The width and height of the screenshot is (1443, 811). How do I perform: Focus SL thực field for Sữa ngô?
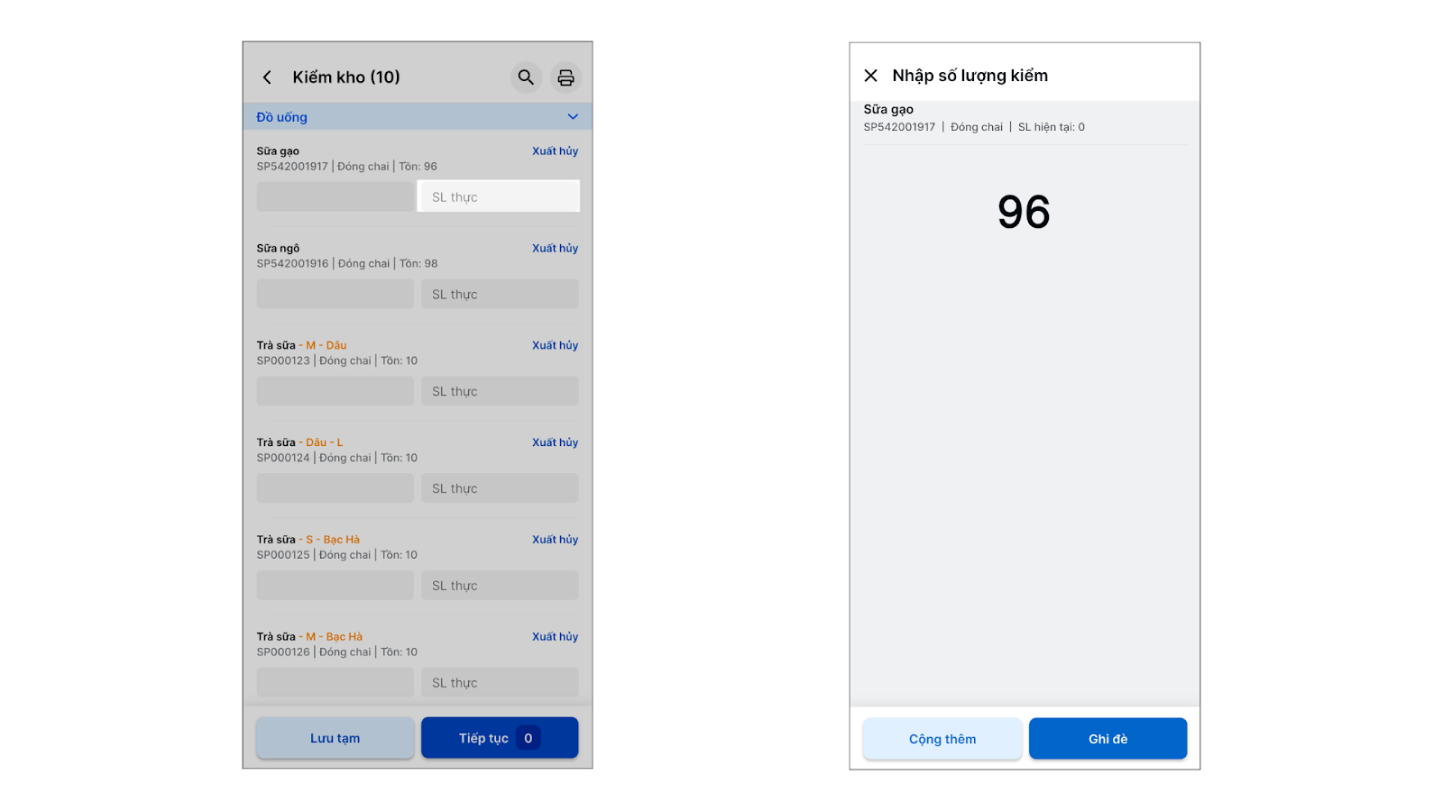[499, 295]
